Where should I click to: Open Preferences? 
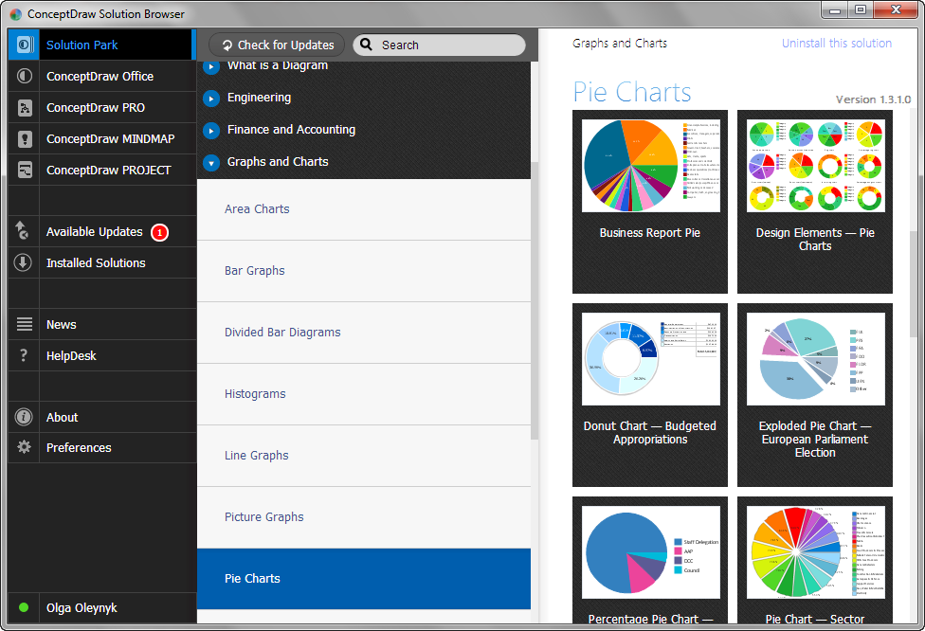pyautogui.click(x=101, y=447)
